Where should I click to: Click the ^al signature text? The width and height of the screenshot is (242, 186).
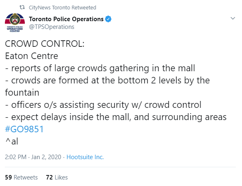11,141
